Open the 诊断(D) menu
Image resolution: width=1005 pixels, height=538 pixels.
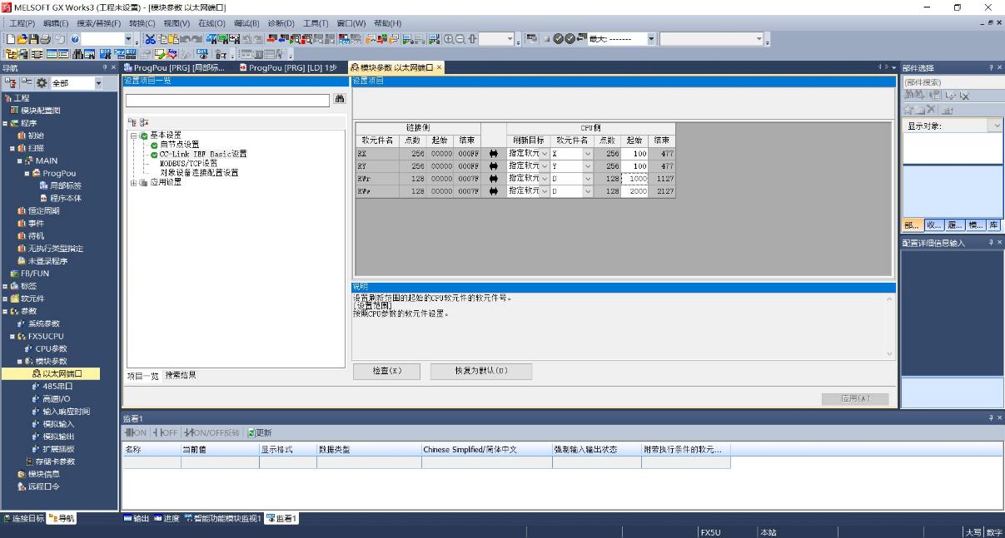[281, 23]
